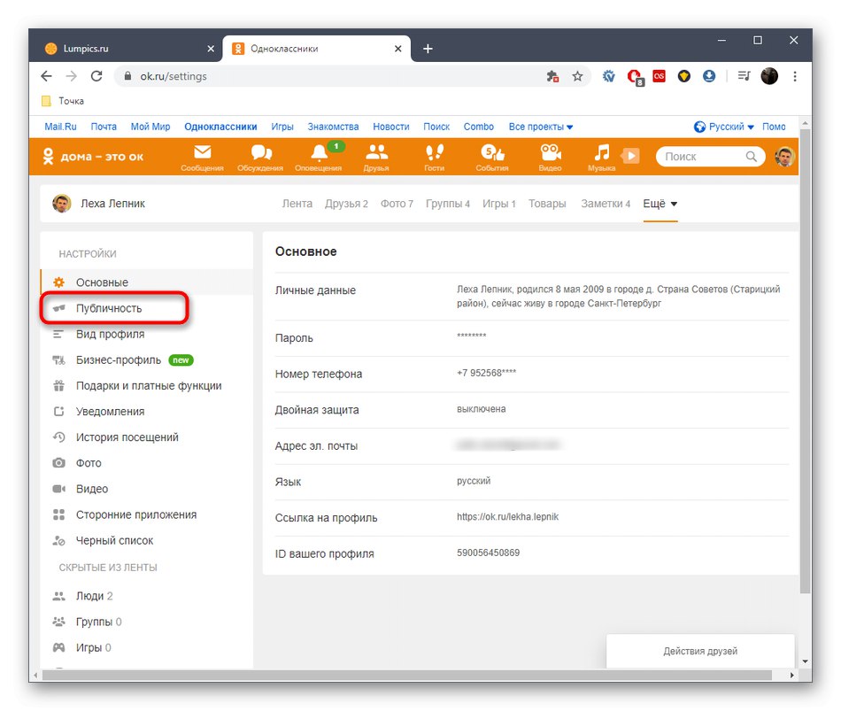
Task: Open Сторонние приложения
Action: click(x=146, y=514)
